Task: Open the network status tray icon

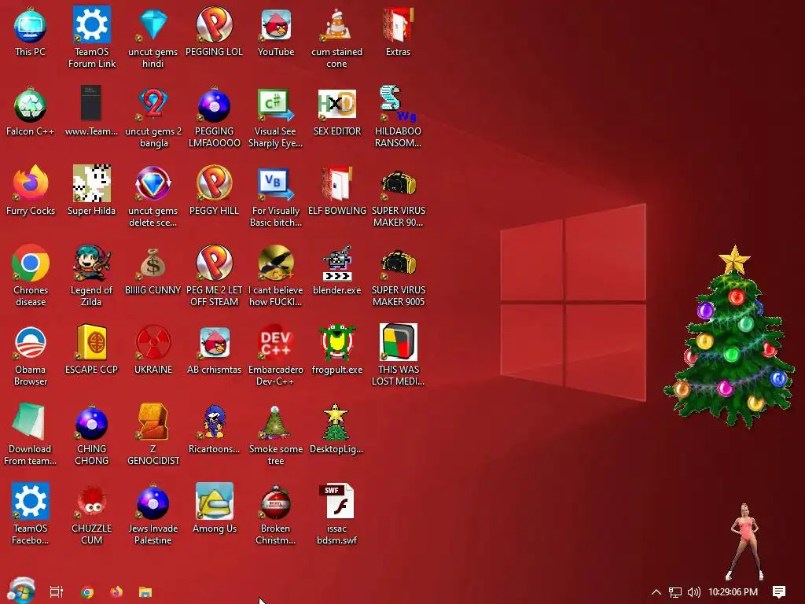Action: coord(675,592)
